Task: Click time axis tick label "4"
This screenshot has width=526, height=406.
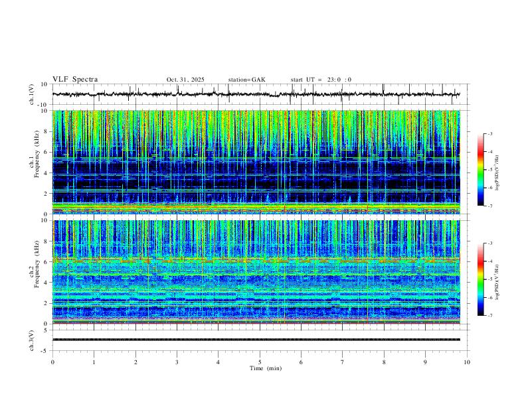Action: coord(218,362)
